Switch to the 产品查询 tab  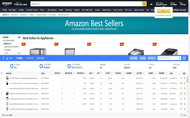[19, 58]
